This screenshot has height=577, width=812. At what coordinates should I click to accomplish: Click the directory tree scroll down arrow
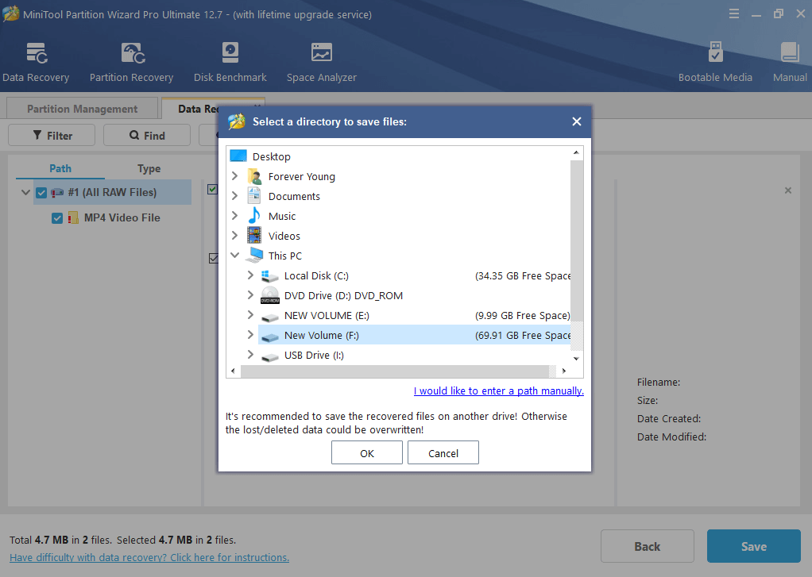tap(576, 358)
